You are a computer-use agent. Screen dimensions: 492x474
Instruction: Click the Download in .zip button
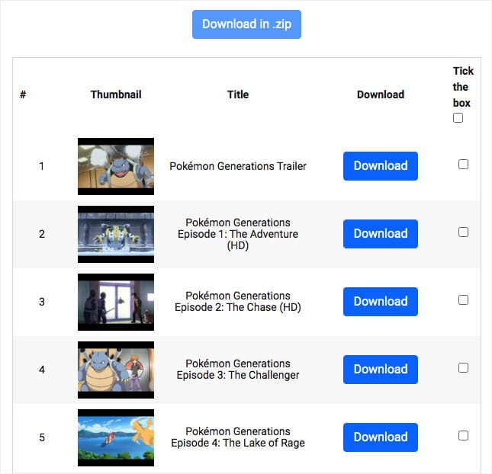(x=246, y=24)
